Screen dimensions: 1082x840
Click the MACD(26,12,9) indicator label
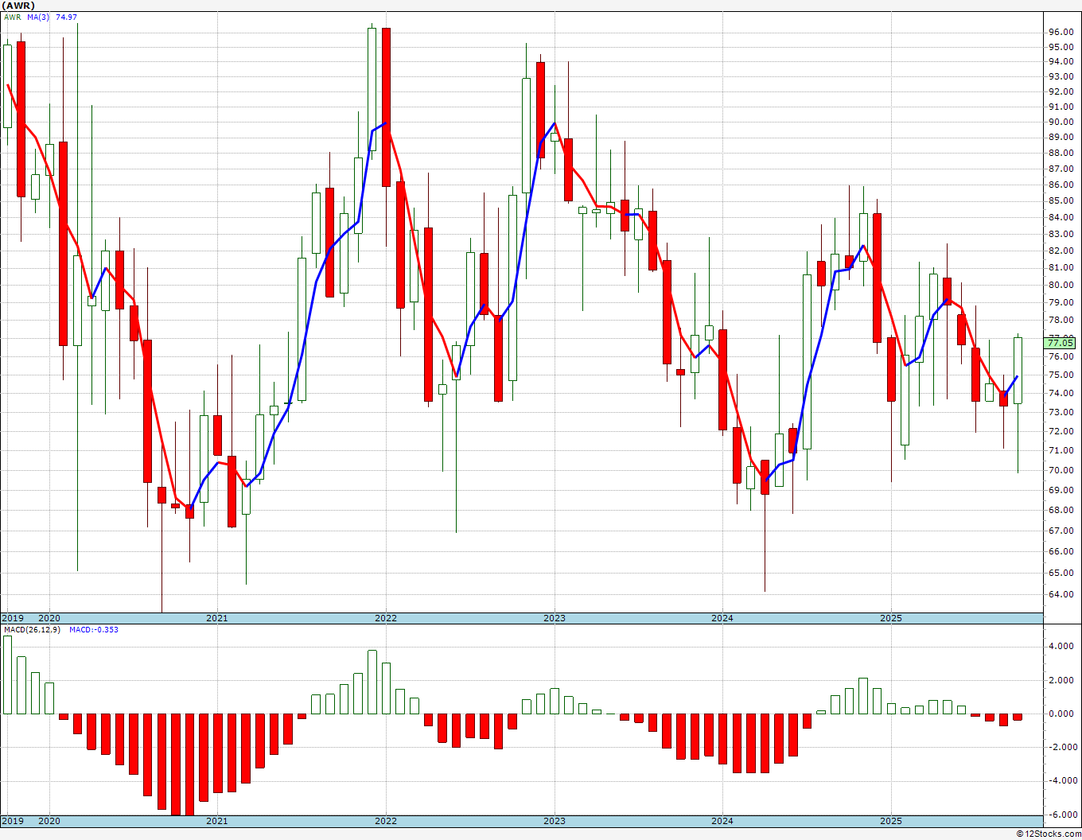coord(31,629)
